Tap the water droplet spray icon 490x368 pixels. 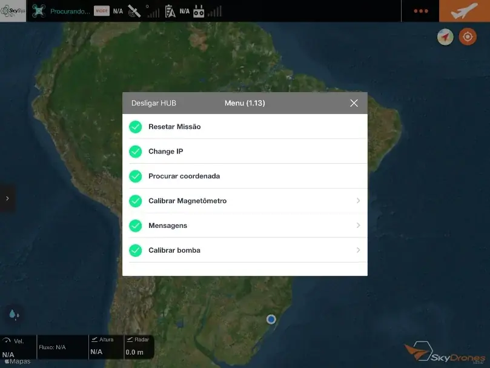[14, 314]
